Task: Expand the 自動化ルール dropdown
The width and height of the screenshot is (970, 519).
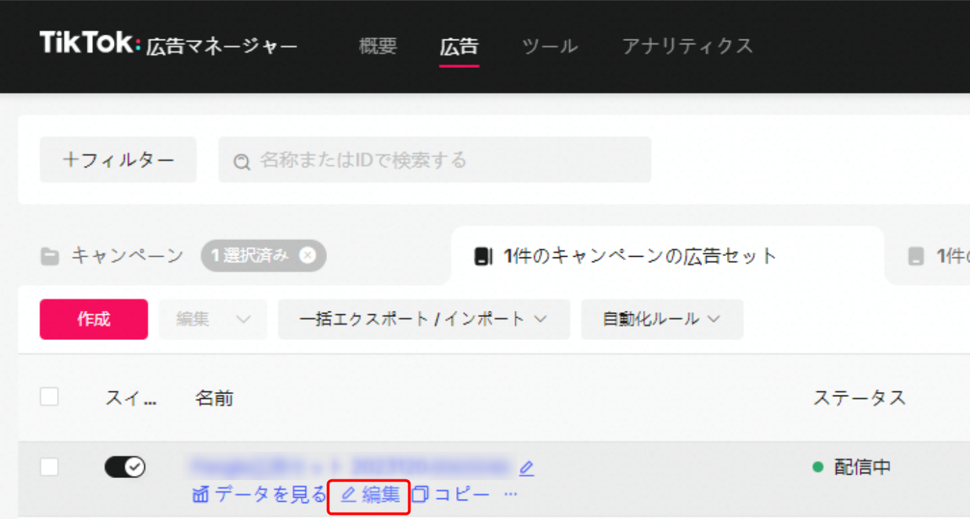Action: [662, 319]
